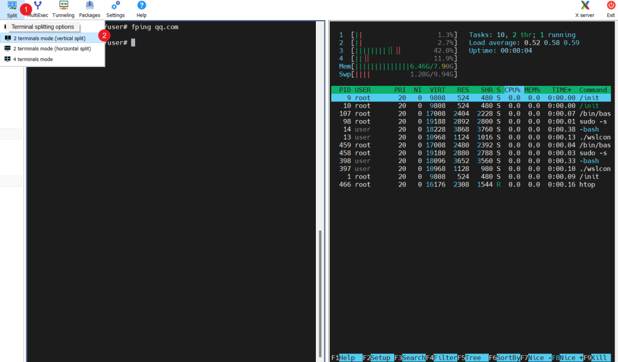Open the Packages installer
The width and height of the screenshot is (618, 362).
[x=89, y=9]
